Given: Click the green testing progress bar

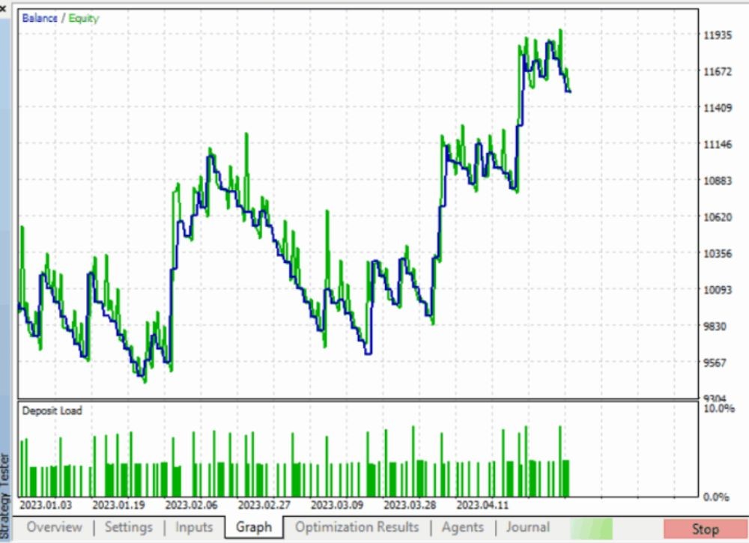Looking at the screenshot, I should click(x=591, y=528).
